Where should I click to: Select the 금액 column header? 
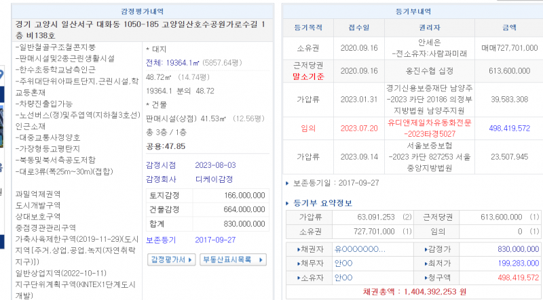pyautogui.click(x=510, y=28)
